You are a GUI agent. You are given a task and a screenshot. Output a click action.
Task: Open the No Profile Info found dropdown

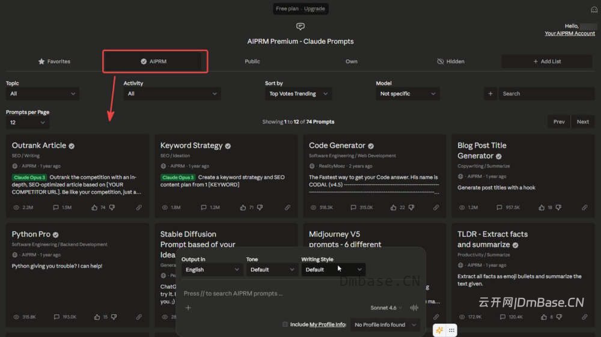pyautogui.click(x=385, y=324)
